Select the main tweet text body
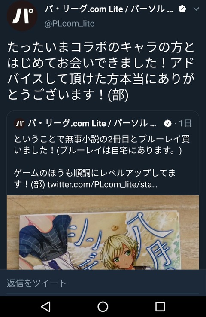 101,71
